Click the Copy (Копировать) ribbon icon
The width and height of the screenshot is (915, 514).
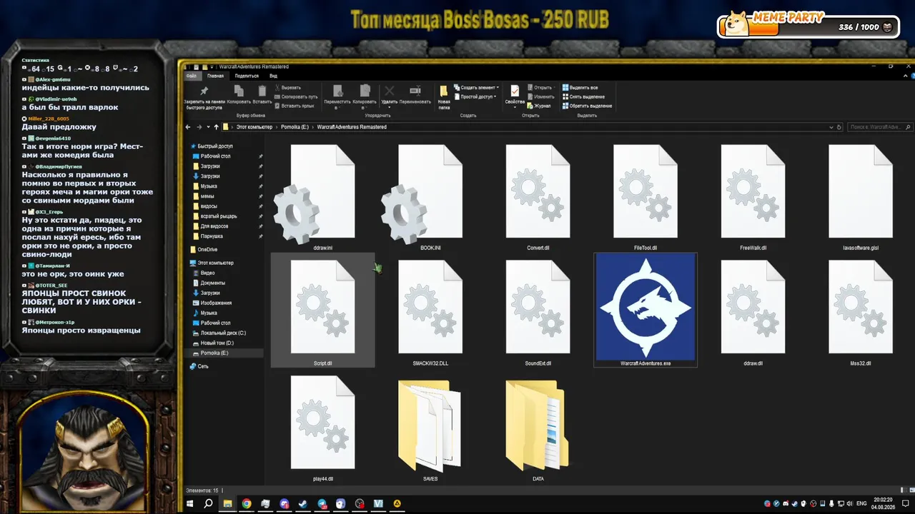(239, 91)
